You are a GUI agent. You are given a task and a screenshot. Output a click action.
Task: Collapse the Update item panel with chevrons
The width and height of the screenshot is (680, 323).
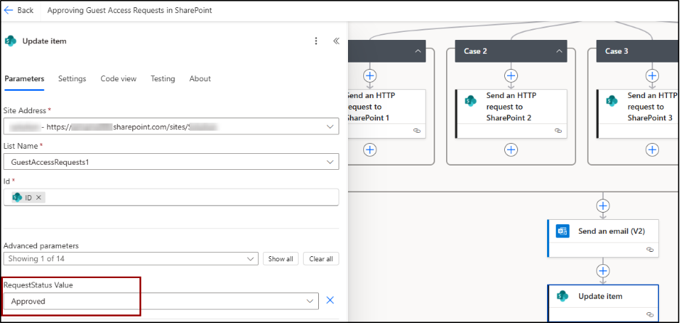tap(336, 41)
